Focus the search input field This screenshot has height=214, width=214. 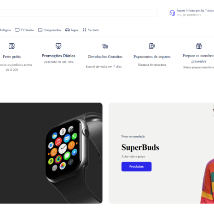[79, 13]
